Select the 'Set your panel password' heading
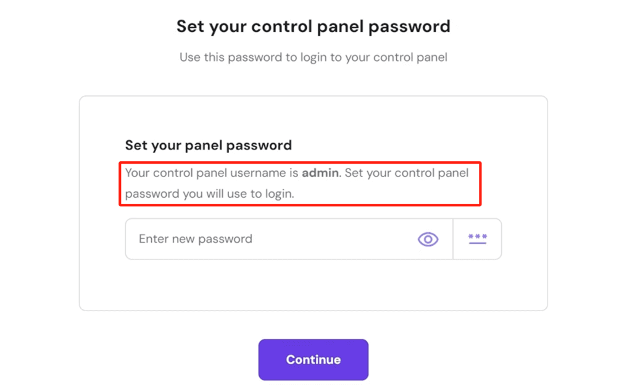This screenshot has height=389, width=632. point(208,146)
